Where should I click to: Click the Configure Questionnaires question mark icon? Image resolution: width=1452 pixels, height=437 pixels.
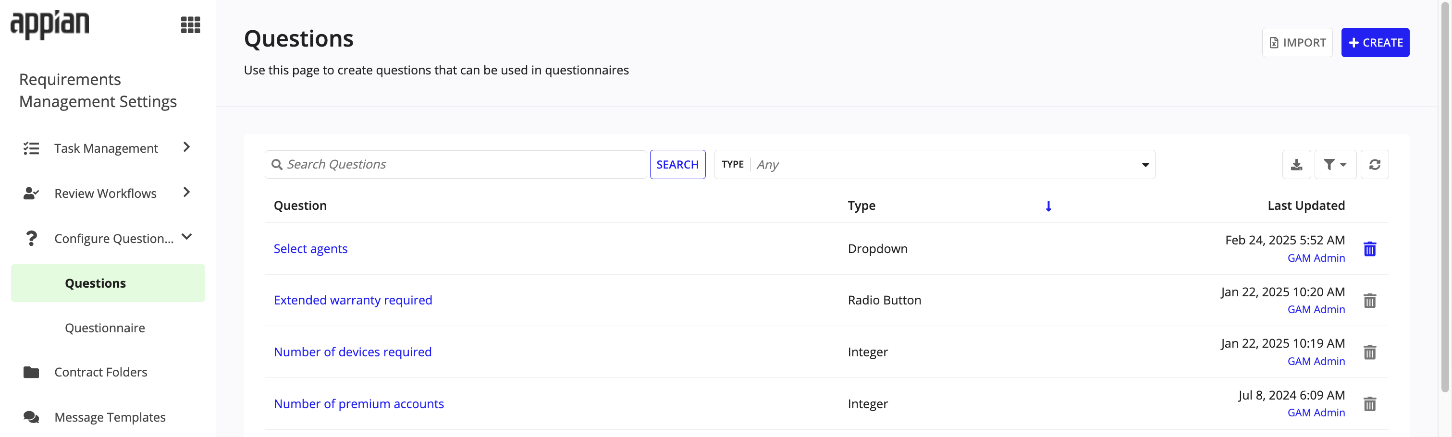(32, 238)
